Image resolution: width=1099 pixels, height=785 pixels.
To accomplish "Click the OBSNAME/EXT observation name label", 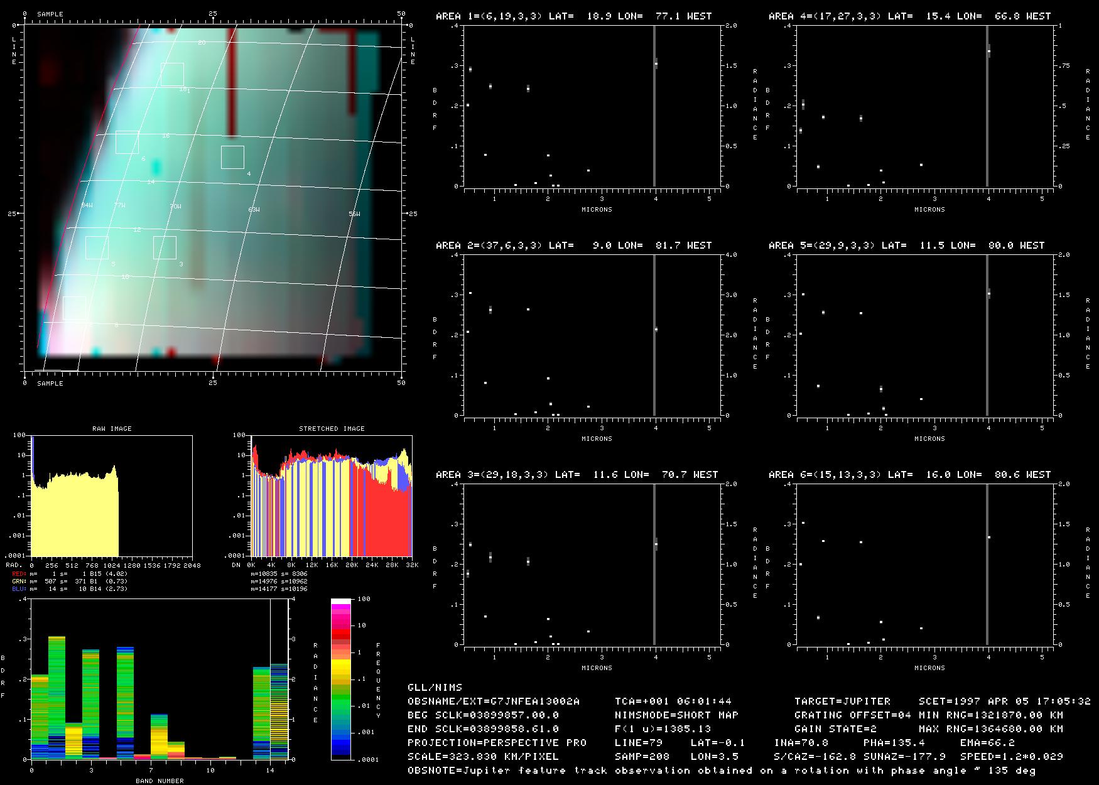I will (494, 701).
